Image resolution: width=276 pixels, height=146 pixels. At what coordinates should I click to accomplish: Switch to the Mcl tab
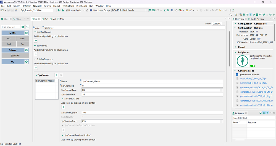tap(53, 19)
